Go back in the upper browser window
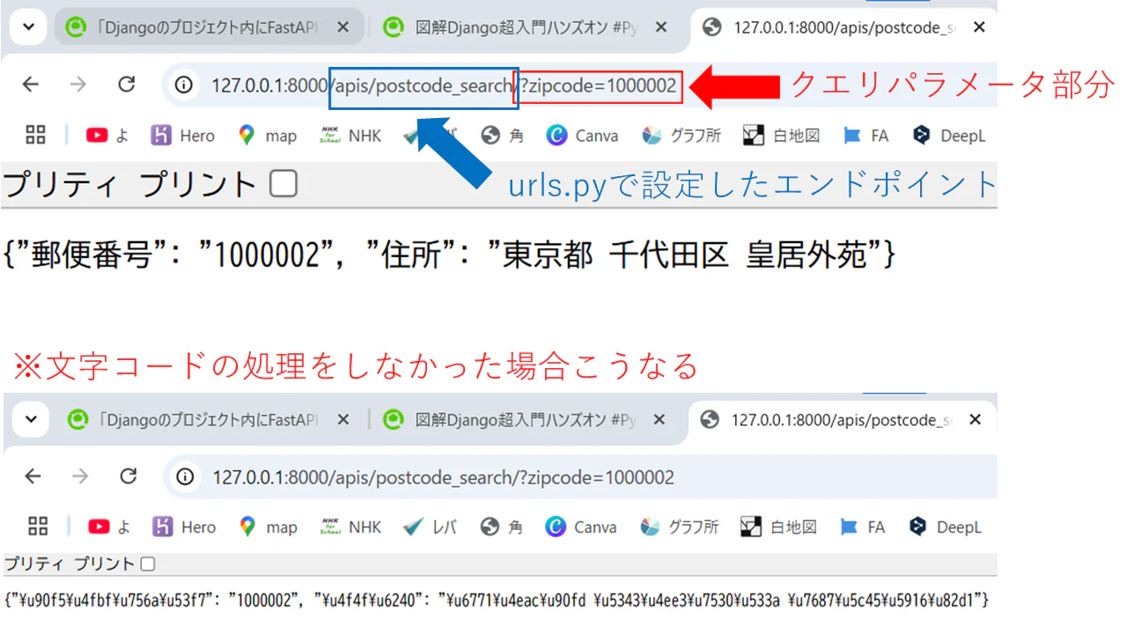This screenshot has width=1127, height=634. click(x=31, y=85)
